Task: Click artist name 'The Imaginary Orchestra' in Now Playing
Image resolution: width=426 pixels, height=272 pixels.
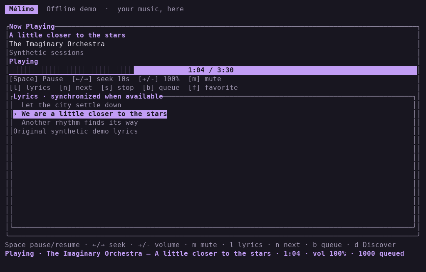Action: (x=57, y=44)
